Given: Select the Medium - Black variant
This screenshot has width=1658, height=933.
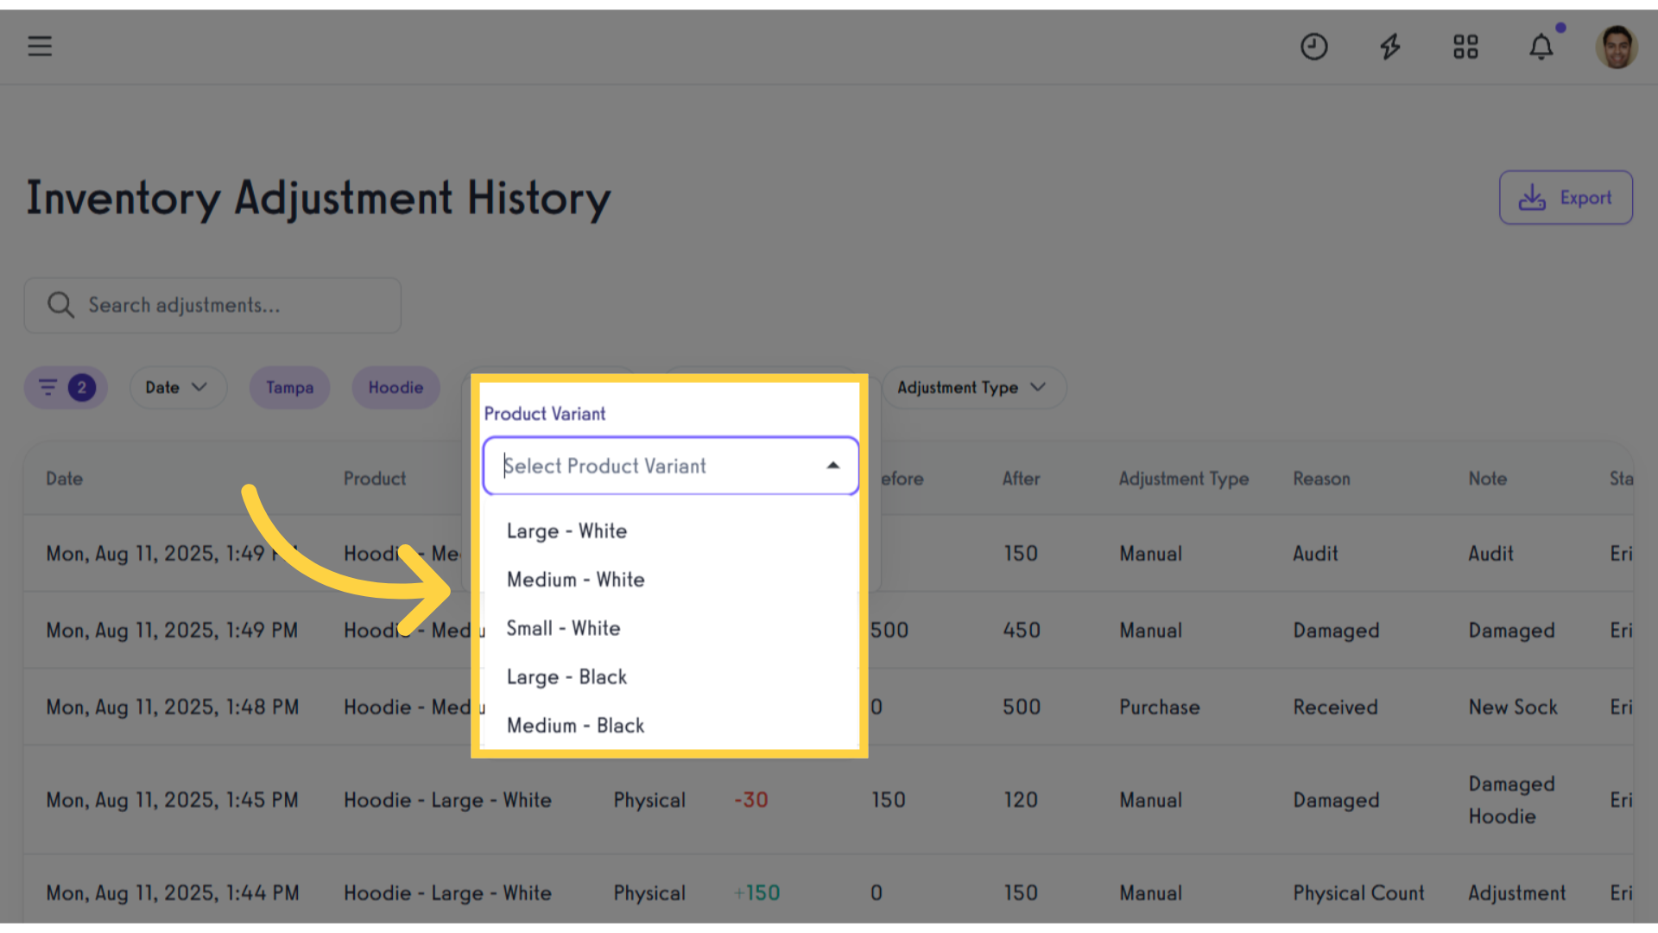Looking at the screenshot, I should tap(670, 726).
